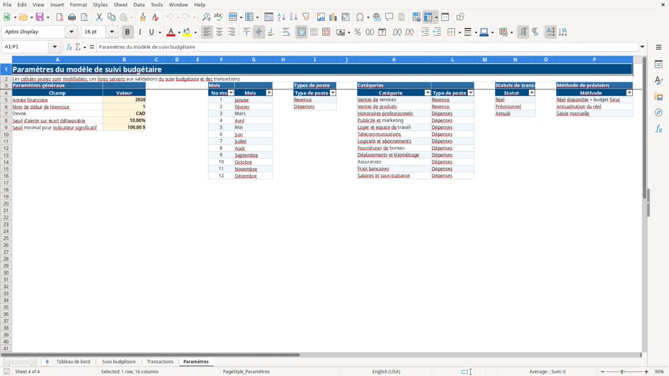
Task: Open the font color dropdown arrow
Action: click(179, 32)
